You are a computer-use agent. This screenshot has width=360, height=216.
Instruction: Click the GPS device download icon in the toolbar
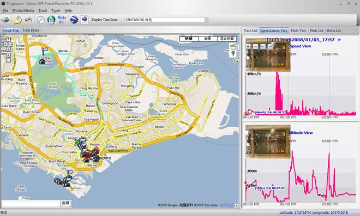(5, 20)
